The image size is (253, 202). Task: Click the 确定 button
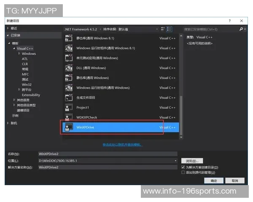(x=214, y=181)
